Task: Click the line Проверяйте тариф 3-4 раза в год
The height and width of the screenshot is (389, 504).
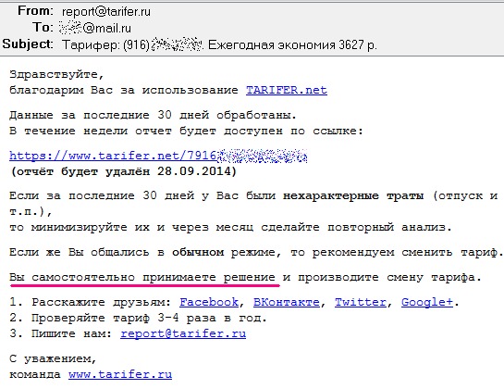Action: pos(149,319)
